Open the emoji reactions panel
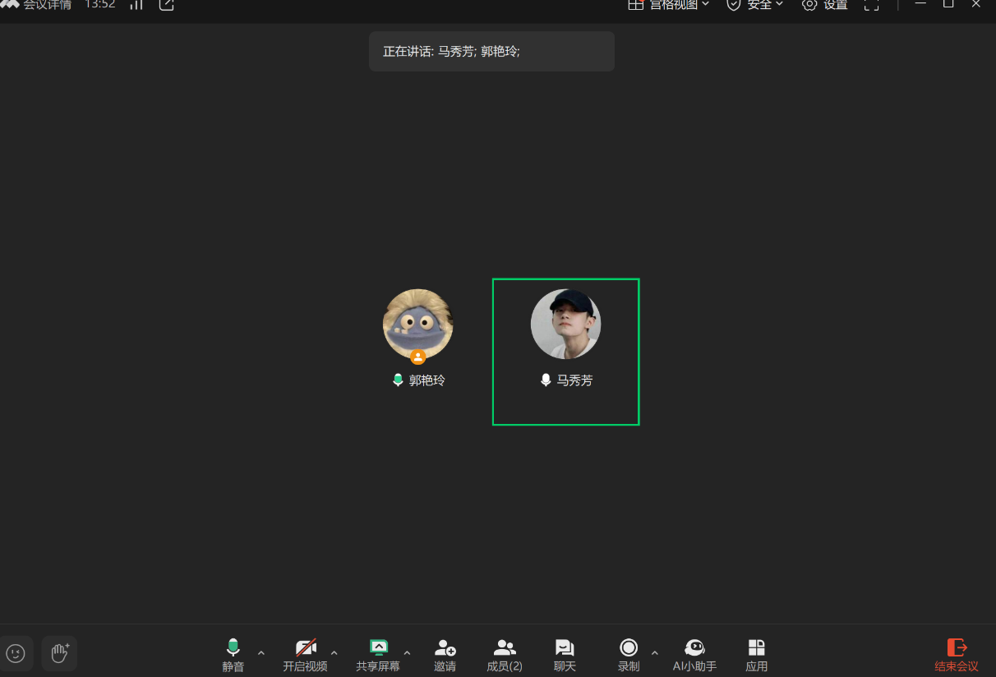This screenshot has width=996, height=677. (16, 653)
